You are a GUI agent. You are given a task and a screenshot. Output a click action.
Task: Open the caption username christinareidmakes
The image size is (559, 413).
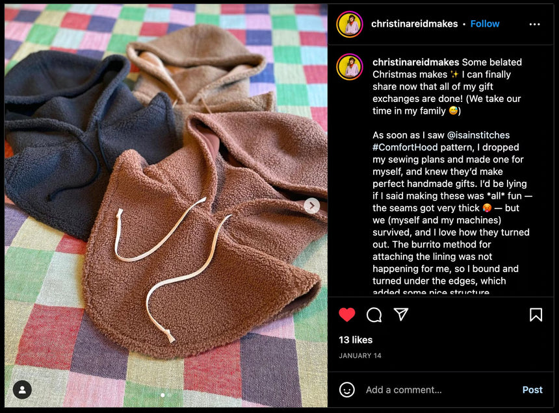416,62
